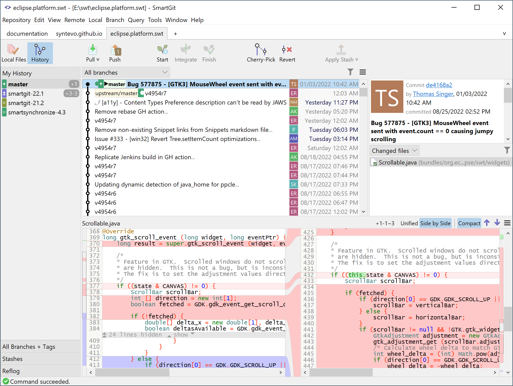
Task: Open commit log hamburger menu
Action: tap(363, 72)
